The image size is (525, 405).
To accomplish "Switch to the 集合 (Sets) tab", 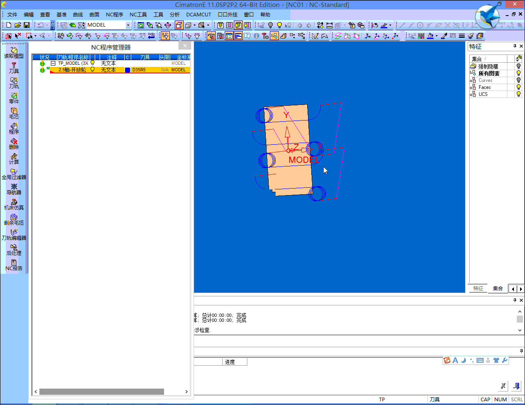I will 498,289.
